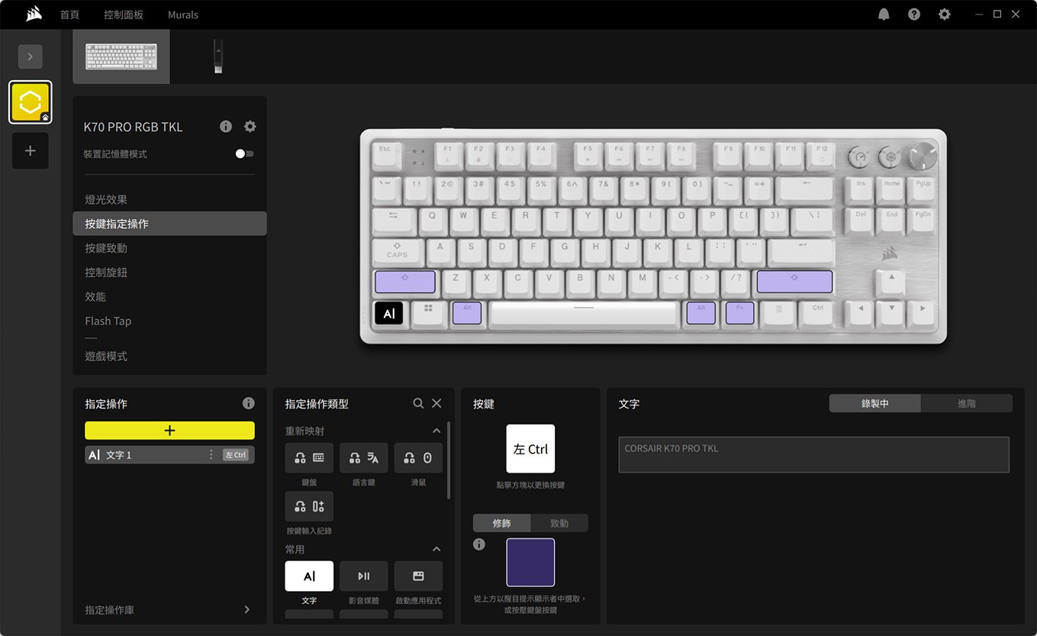Screen dimensions: 1037x636
Task: Select the yellow default profile icon
Action: pos(30,102)
